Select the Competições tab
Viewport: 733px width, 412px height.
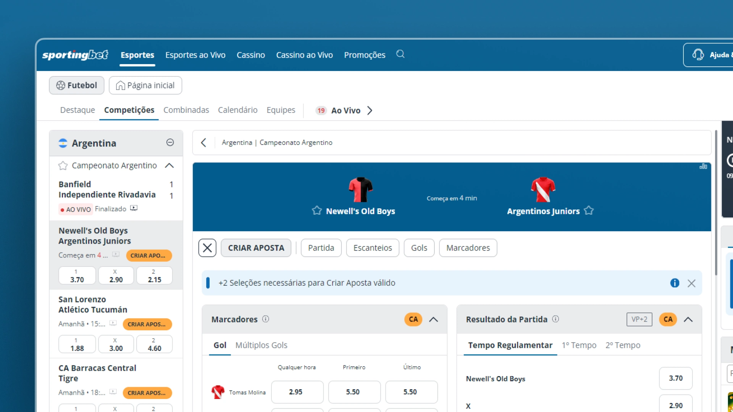click(x=129, y=110)
